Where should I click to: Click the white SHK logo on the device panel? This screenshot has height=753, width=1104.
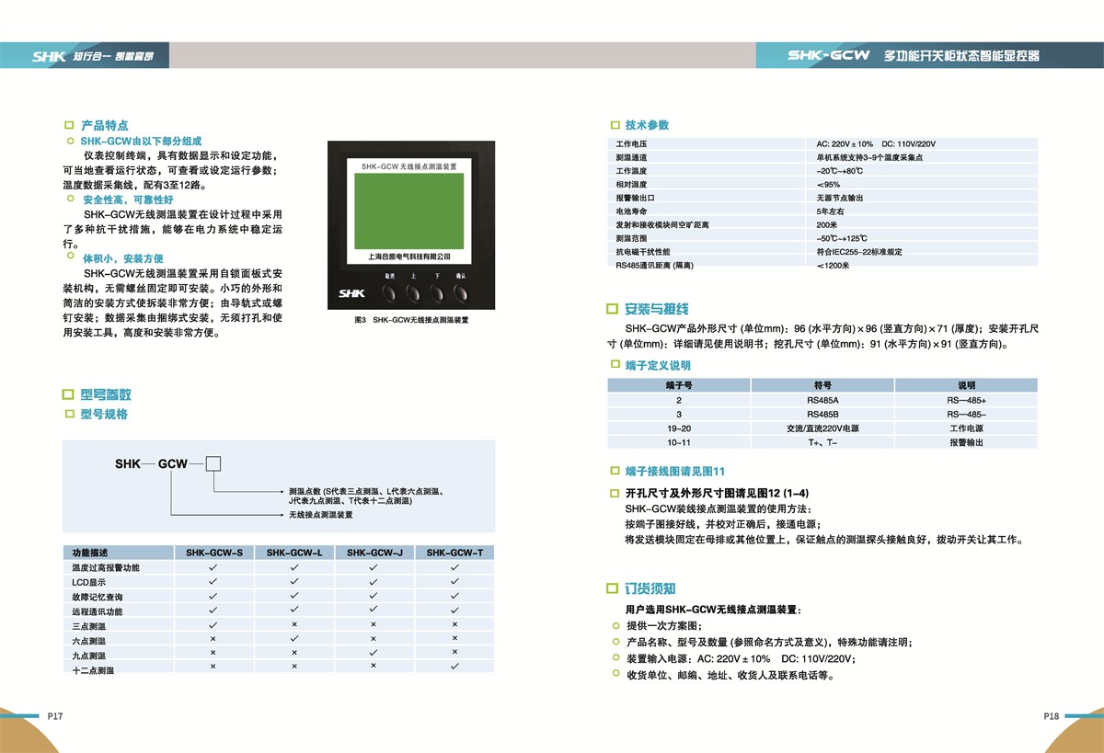[x=352, y=294]
